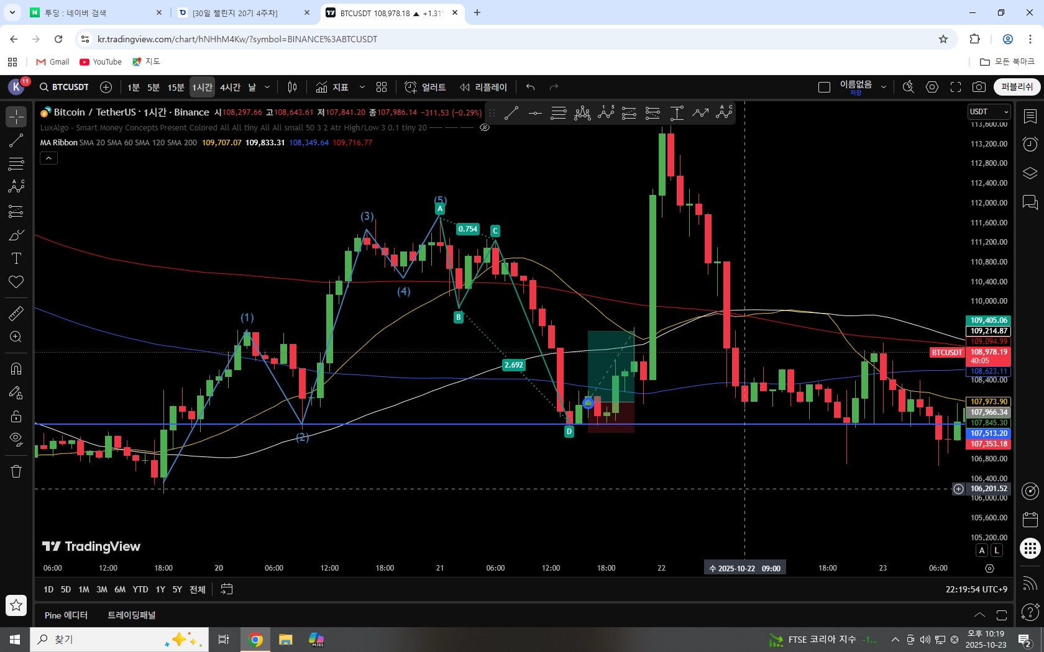
Task: Toggle stay in drawing mode
Action: pyautogui.click(x=16, y=392)
